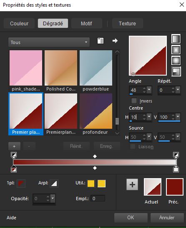186x228 pixels.
Task: Click the 1pl foreground color icon
Action: click(x=21, y=184)
